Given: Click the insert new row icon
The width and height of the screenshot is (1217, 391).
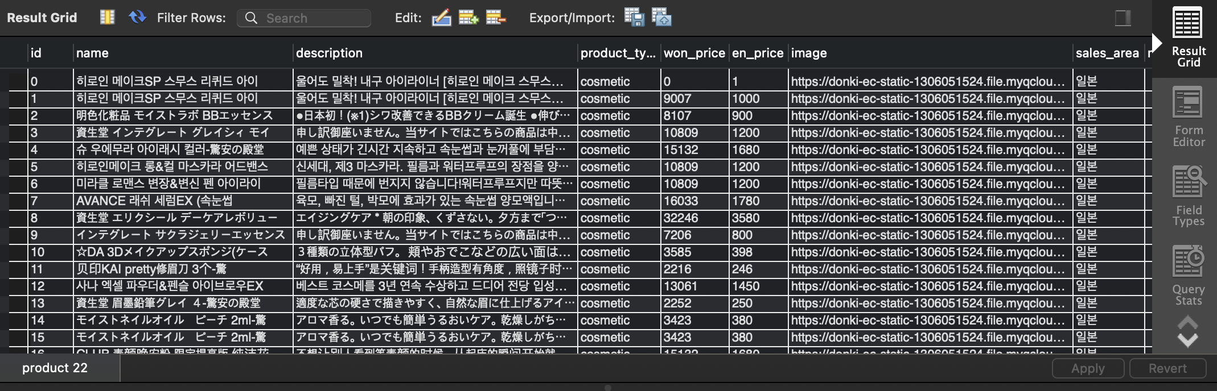Looking at the screenshot, I should coord(468,18).
